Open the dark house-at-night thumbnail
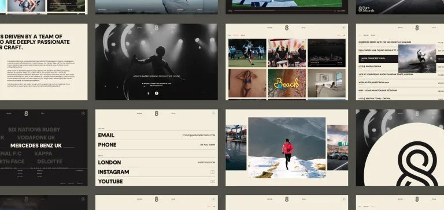444x210 pixels. click(327, 53)
